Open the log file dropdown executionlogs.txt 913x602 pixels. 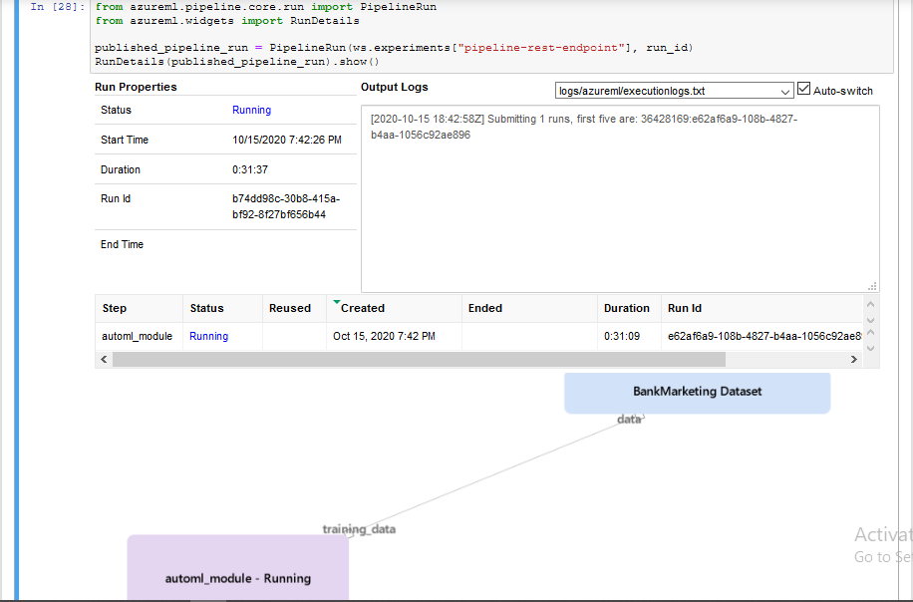click(674, 91)
